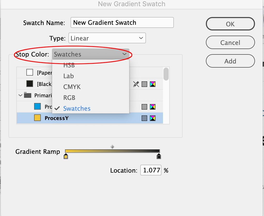Choose CMYK from the Stop Color menu
This screenshot has height=216, width=264.
(72, 87)
